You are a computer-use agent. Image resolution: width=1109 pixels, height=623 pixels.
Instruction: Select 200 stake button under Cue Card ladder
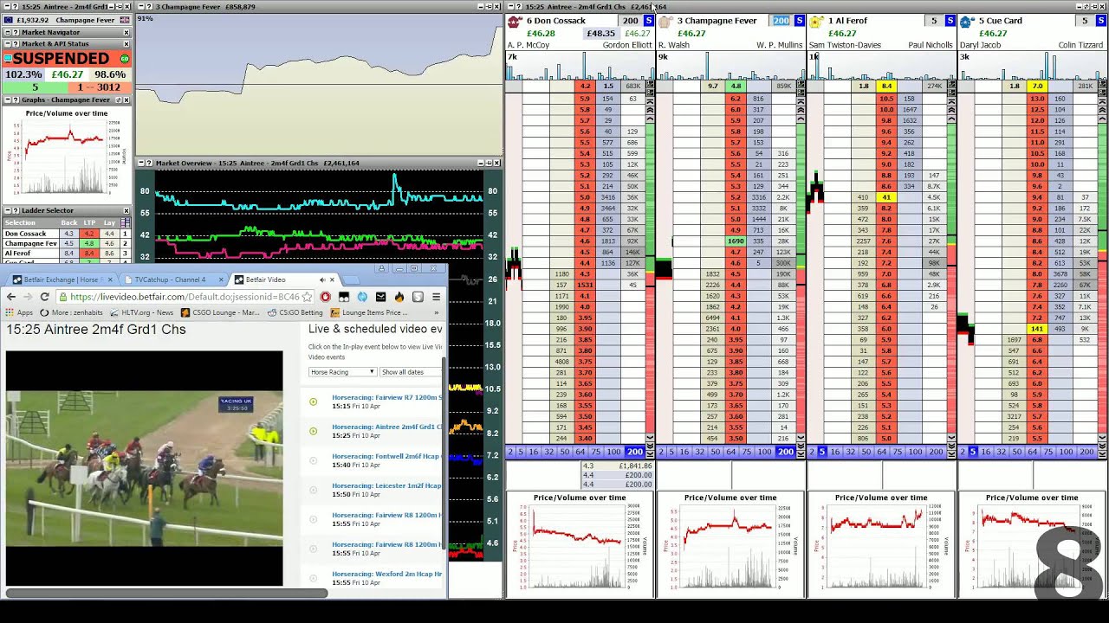[x=1086, y=452]
